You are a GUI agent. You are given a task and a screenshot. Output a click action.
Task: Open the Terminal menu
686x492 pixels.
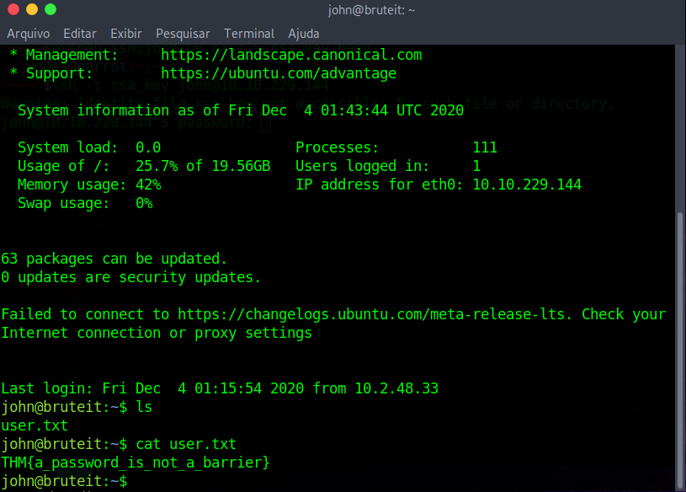248,34
